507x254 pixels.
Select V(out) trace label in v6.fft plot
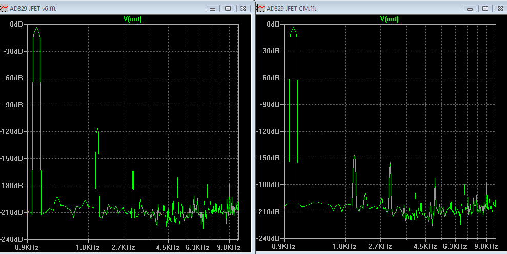point(133,19)
